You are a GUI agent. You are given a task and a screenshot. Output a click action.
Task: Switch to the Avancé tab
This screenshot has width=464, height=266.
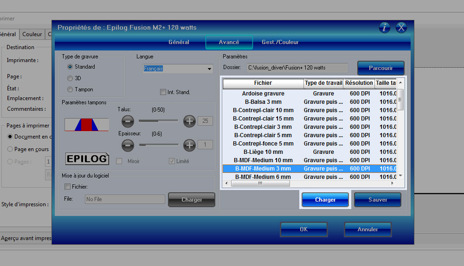tap(229, 42)
